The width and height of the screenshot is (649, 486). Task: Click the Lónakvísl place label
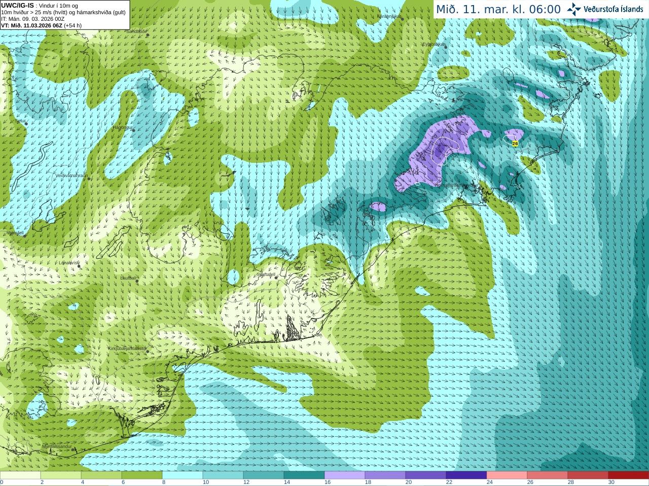pos(69,263)
